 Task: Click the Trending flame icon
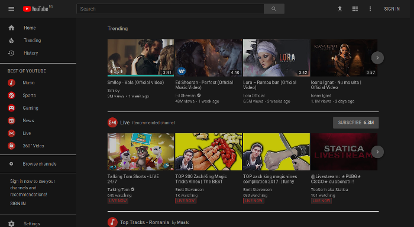[x=11, y=40]
